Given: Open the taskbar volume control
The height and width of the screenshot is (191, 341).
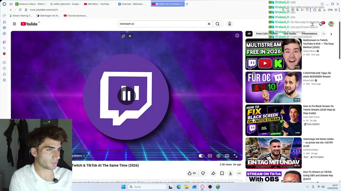Looking at the screenshot, I should 323,187.
